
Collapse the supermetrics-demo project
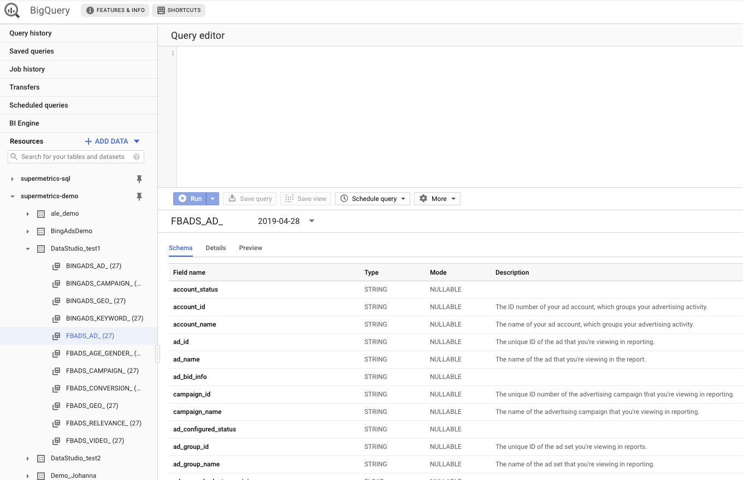pos(13,196)
